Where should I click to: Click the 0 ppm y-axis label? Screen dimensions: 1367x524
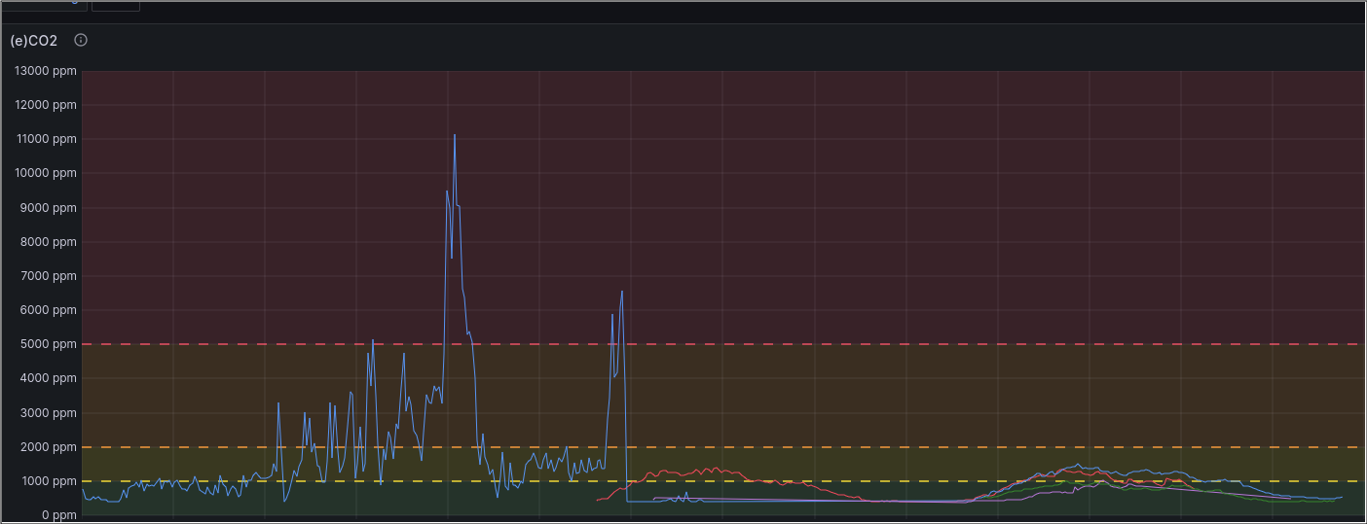point(57,515)
